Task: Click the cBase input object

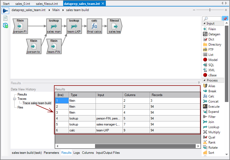Action: coord(212,75)
